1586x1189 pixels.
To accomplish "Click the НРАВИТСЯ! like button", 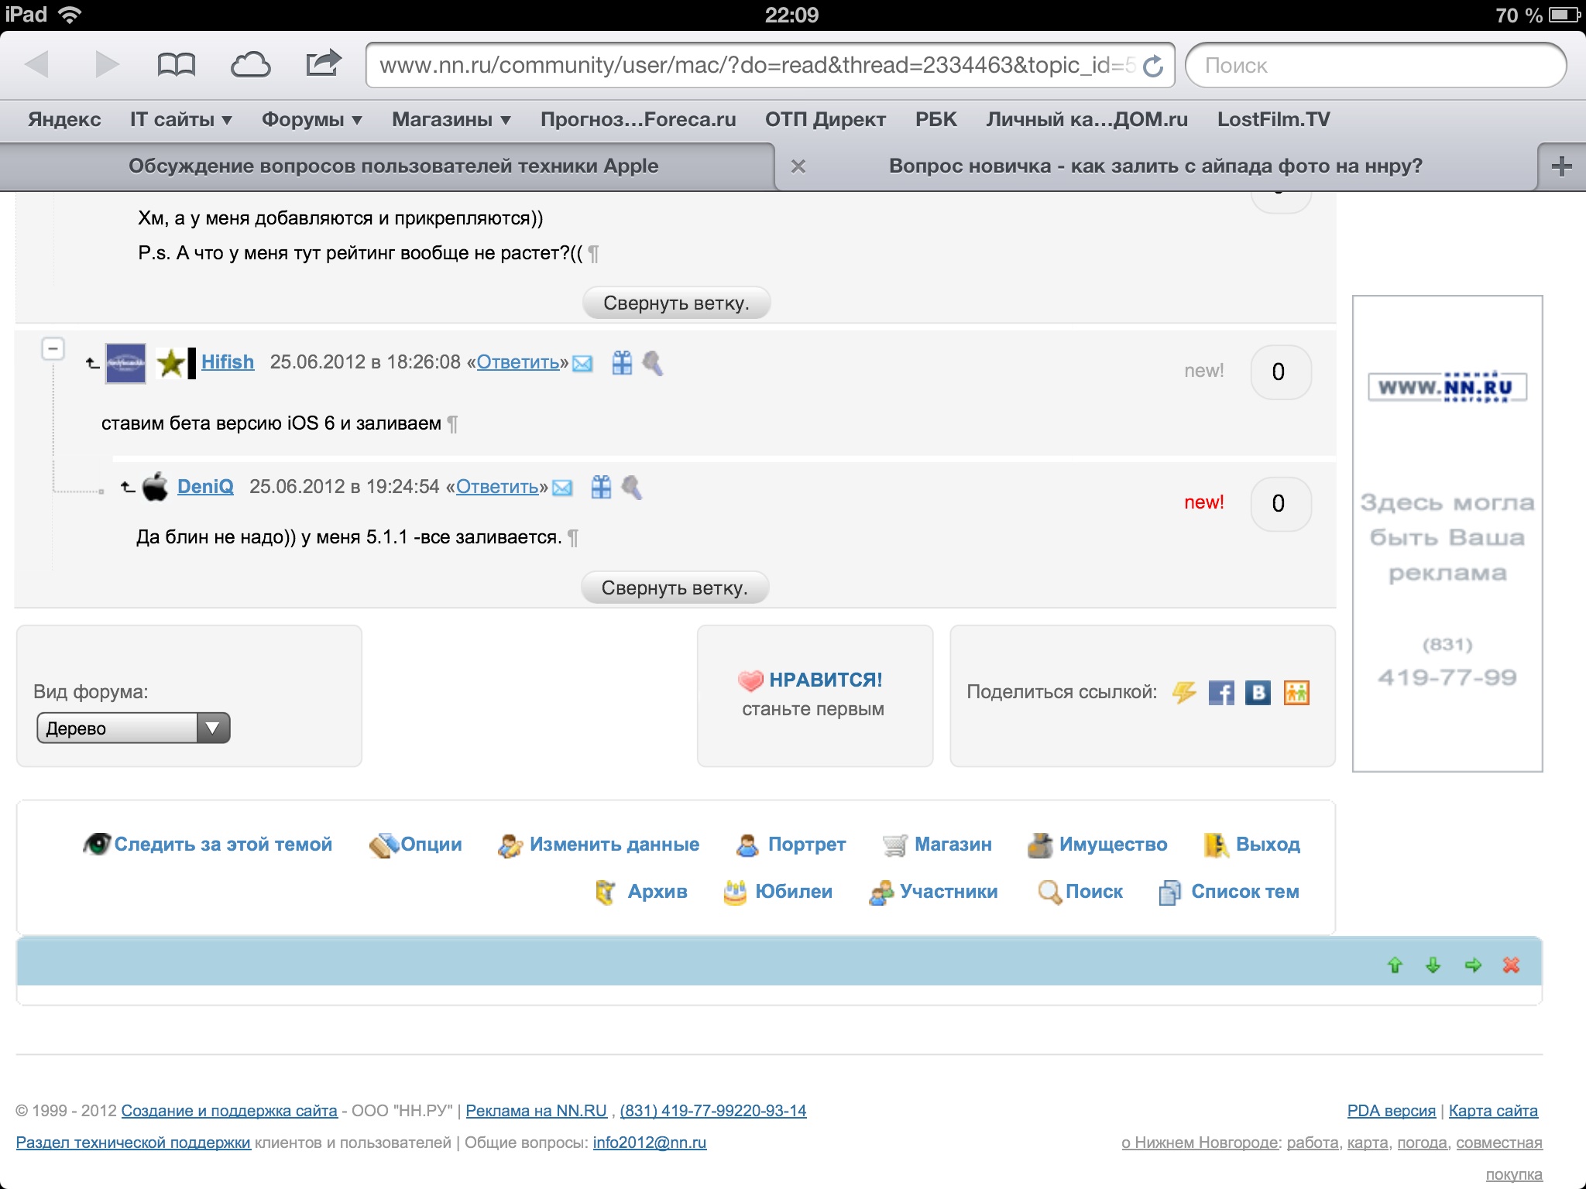I will 824,680.
